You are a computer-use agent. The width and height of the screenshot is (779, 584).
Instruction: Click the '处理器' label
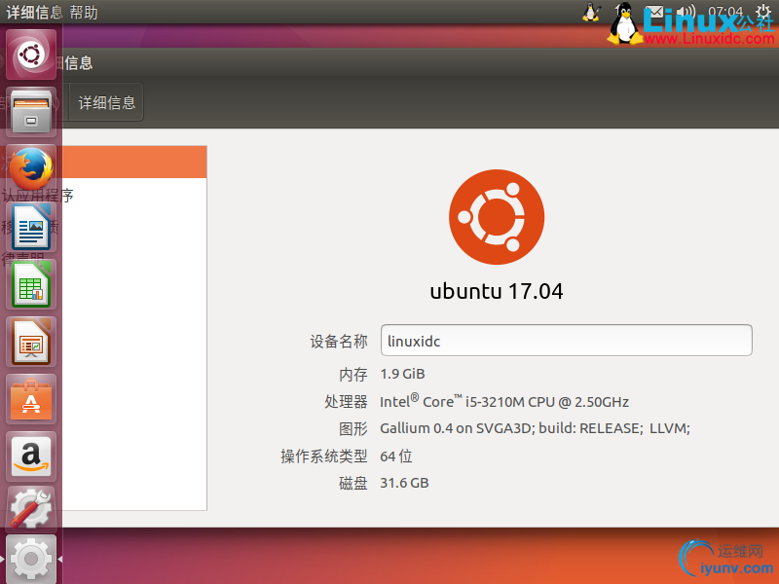347,401
